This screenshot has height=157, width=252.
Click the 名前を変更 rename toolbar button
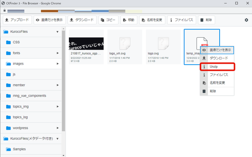point(152,20)
